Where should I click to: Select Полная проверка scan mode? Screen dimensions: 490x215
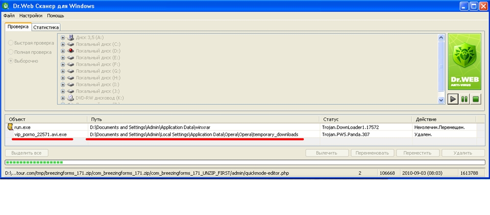pos(30,52)
